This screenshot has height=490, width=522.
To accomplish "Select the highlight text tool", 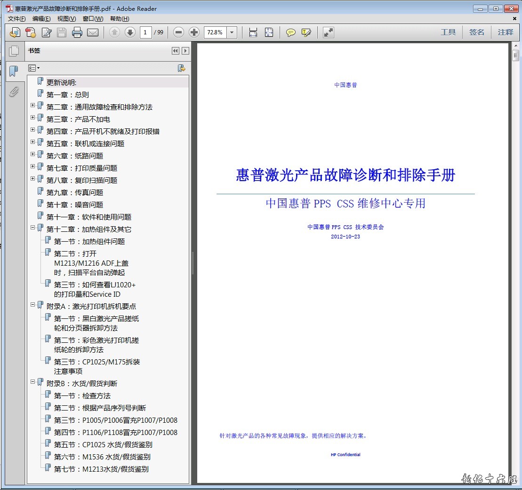I will tap(306, 32).
